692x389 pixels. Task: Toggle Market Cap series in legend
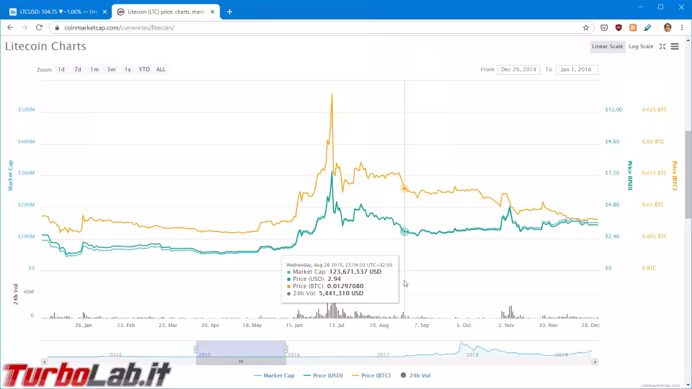pyautogui.click(x=274, y=375)
